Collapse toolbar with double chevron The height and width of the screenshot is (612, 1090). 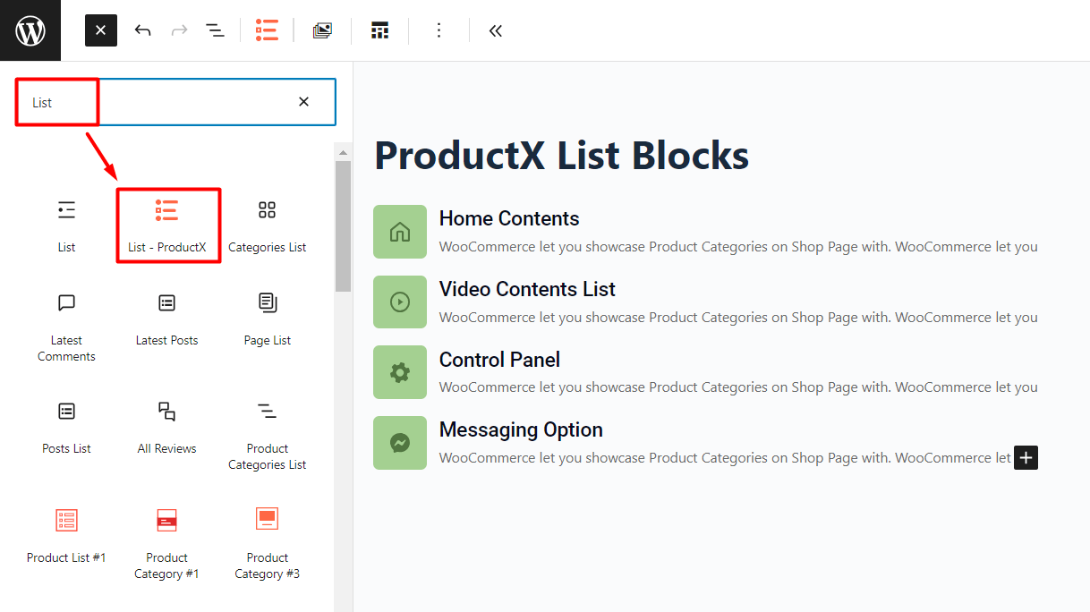point(496,30)
